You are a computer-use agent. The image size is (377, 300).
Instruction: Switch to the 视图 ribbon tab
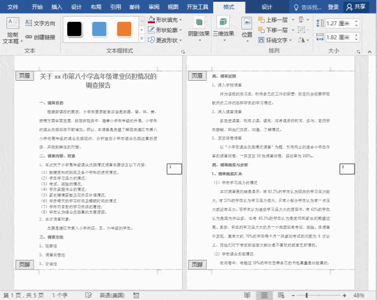pyautogui.click(x=173, y=6)
